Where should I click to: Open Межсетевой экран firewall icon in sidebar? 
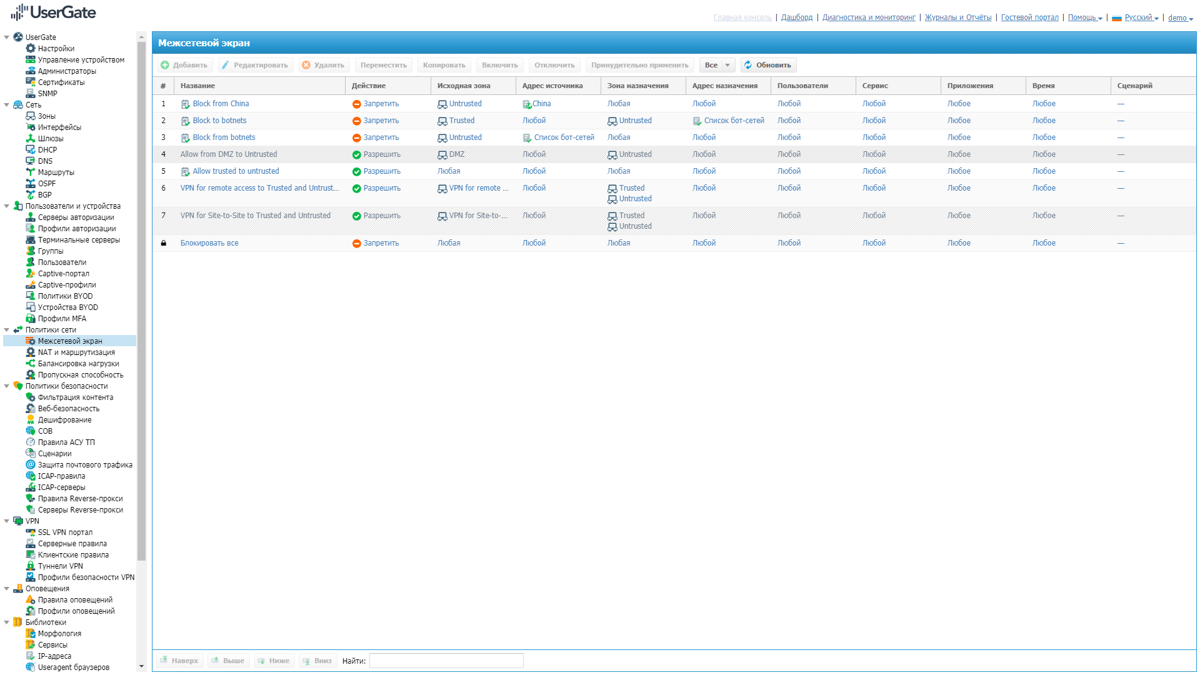tap(30, 341)
